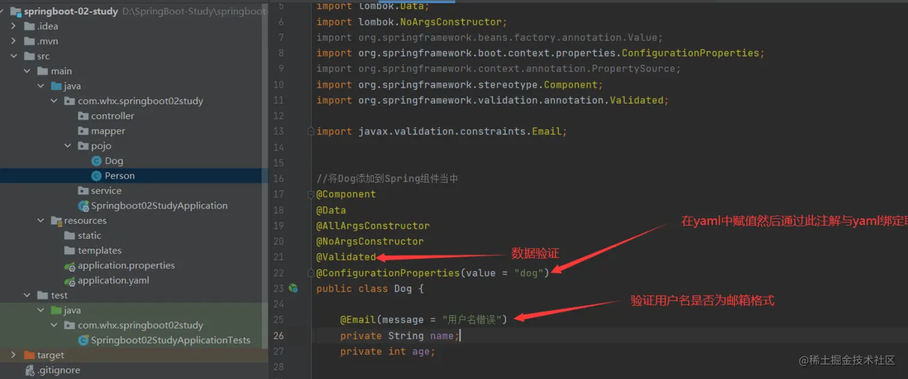
Task: Click the @Component annotation
Action: 346,194
